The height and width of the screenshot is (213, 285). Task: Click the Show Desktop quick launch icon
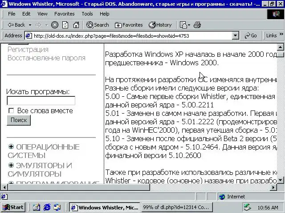point(37,207)
